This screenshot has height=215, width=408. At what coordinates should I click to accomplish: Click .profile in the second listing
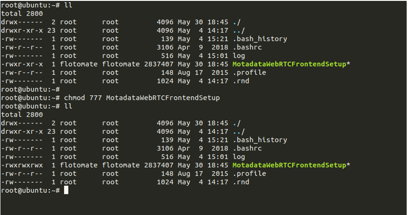(249, 174)
